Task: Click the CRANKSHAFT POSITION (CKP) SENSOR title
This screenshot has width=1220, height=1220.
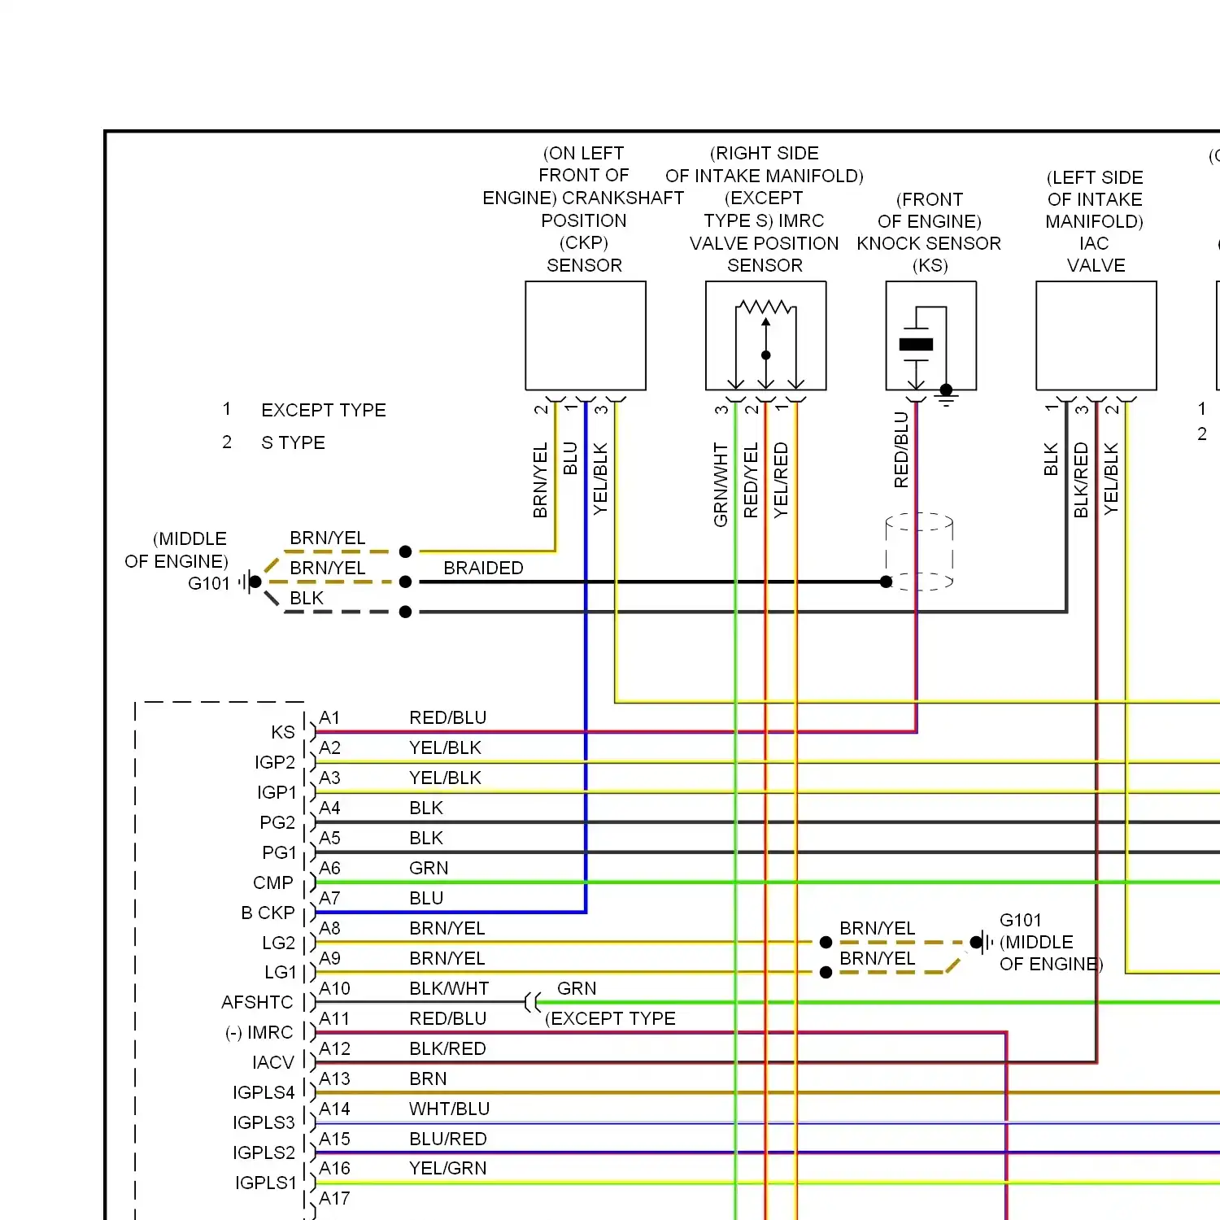Action: (x=584, y=232)
